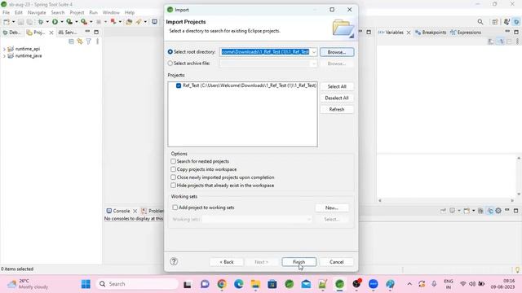Click Link with Editor in Project Explorer
Image resolution: width=522 pixels, height=293 pixels.
[x=80, y=42]
